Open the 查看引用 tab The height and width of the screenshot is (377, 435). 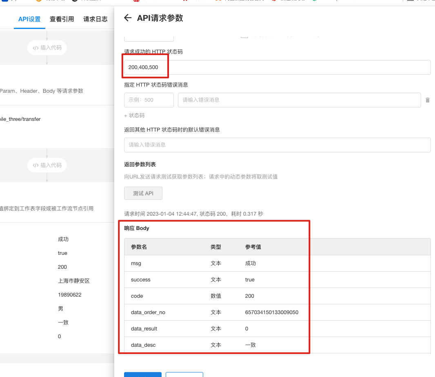coord(62,19)
